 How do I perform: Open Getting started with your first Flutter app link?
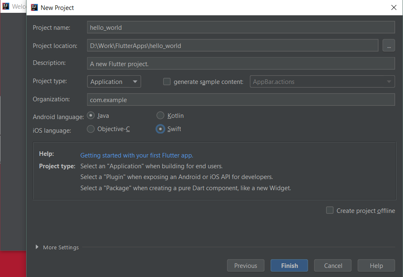[137, 155]
